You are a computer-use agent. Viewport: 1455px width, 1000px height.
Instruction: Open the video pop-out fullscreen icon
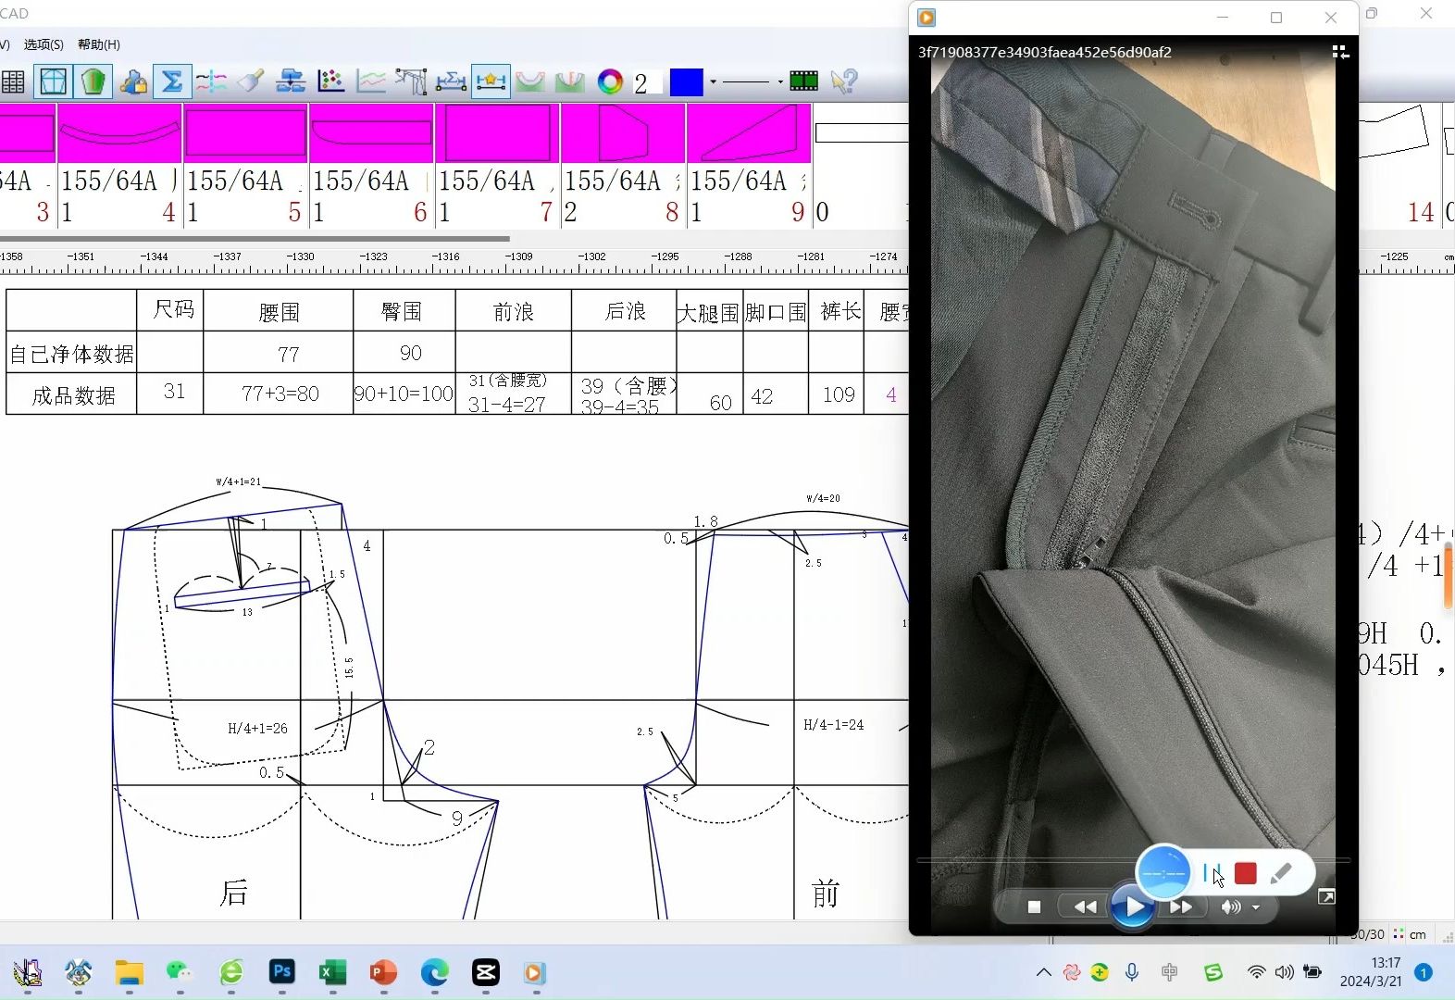click(1326, 896)
